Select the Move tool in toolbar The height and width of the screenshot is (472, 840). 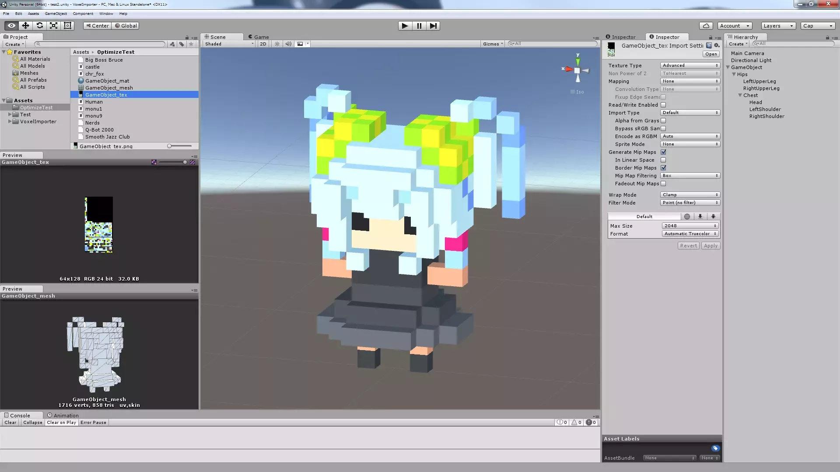(x=25, y=26)
